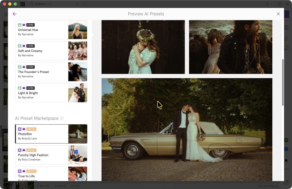This screenshot has width=292, height=189.
Task: Close the AshMitch tab
Action: click(77, 4)
